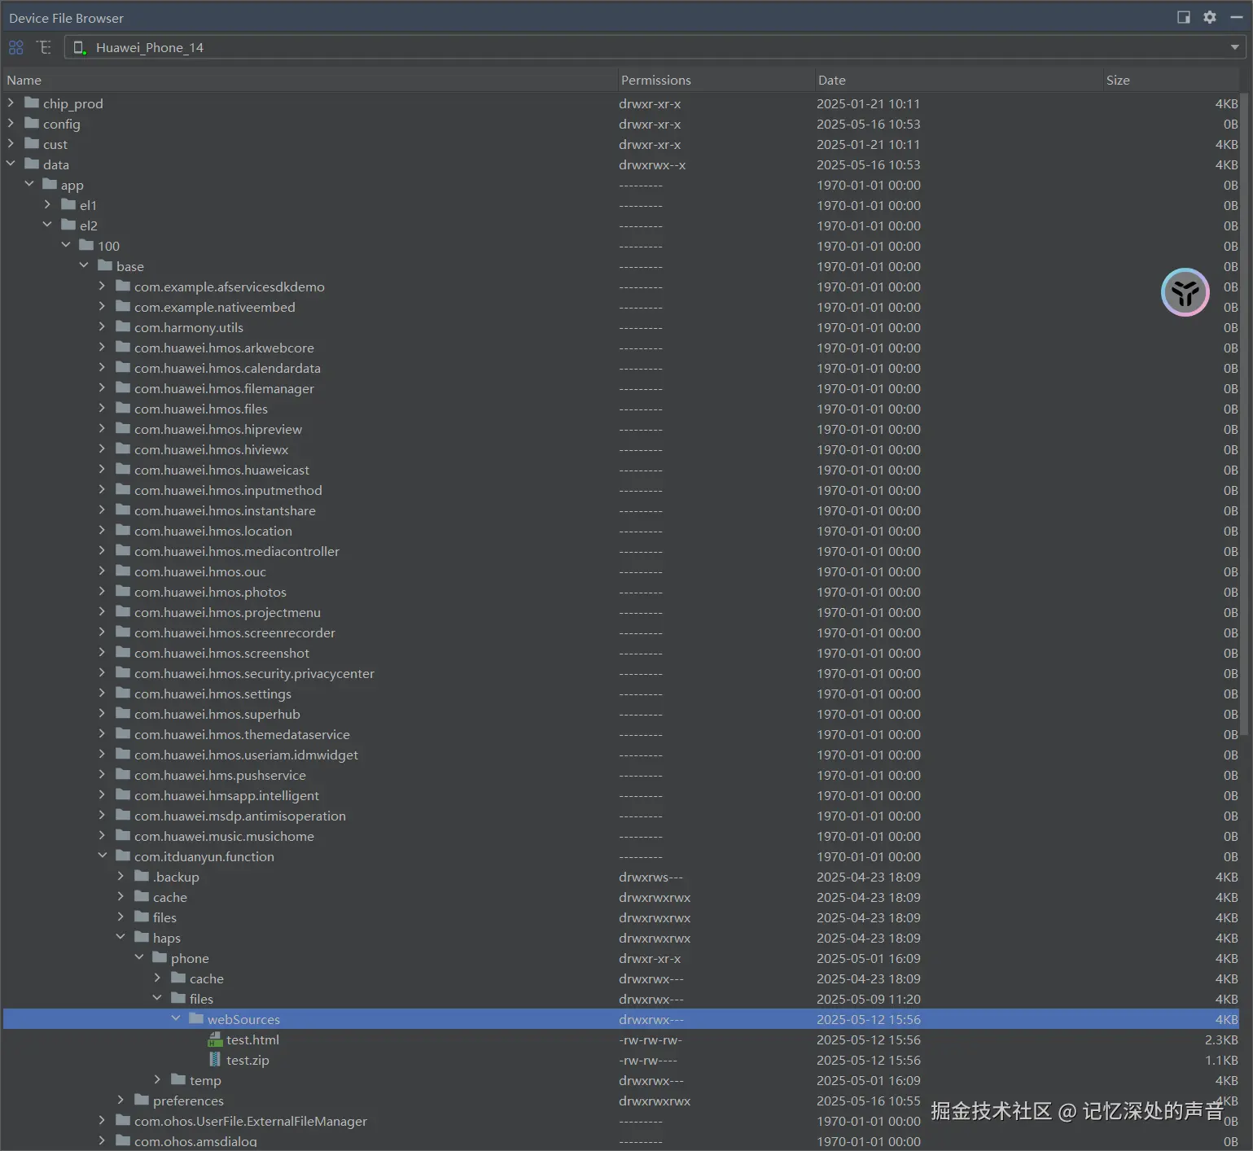The width and height of the screenshot is (1253, 1151).
Task: Click the webSources folder icon
Action: click(x=196, y=1018)
